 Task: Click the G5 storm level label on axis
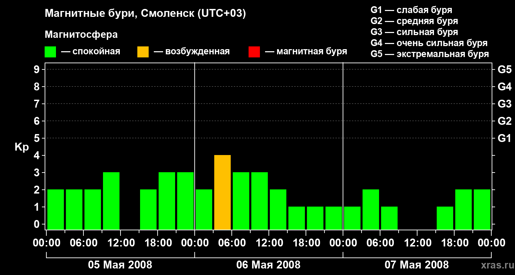(504, 70)
